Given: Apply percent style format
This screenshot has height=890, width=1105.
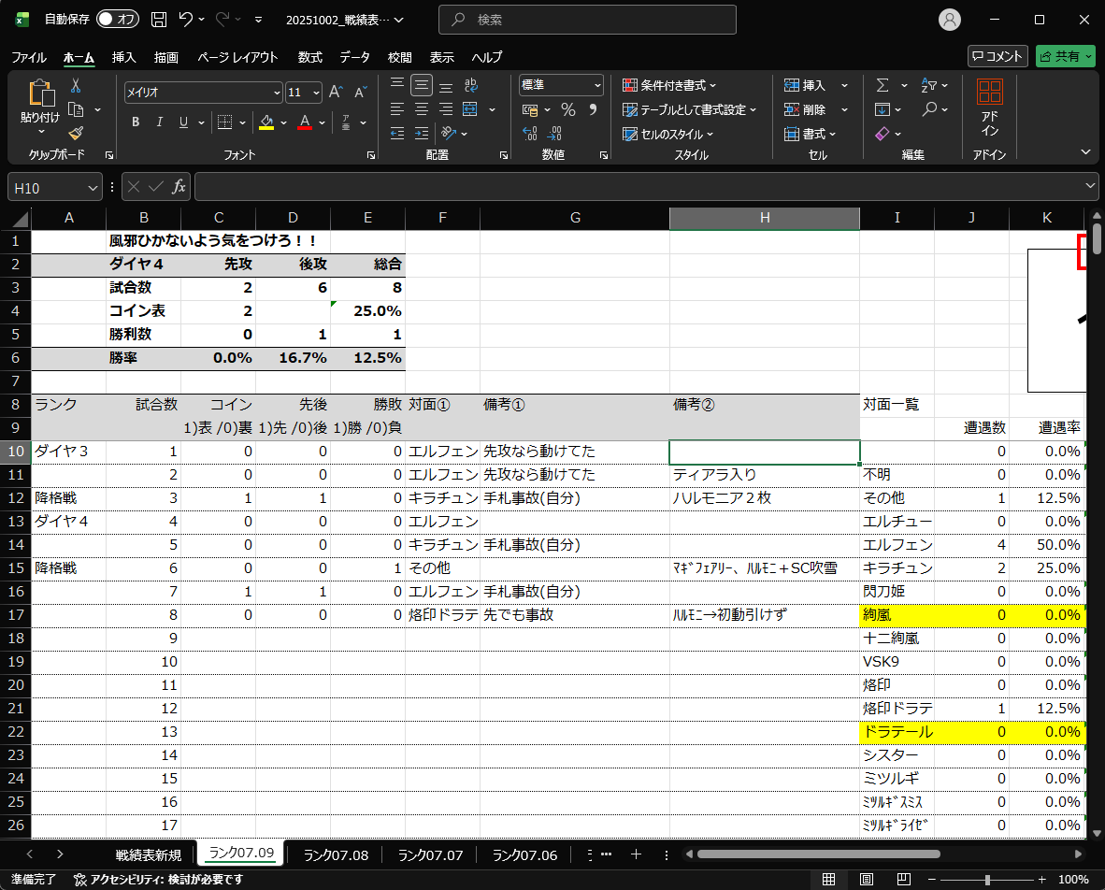Looking at the screenshot, I should coord(568,109).
